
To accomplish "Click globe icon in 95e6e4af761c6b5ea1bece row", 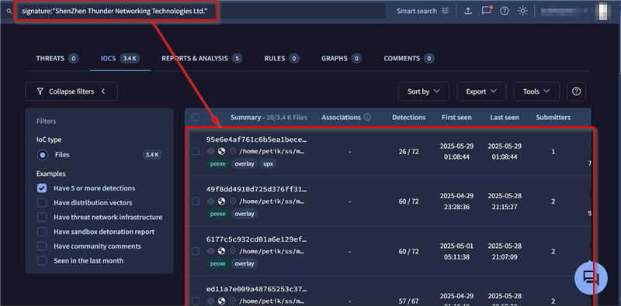I will tap(222, 151).
